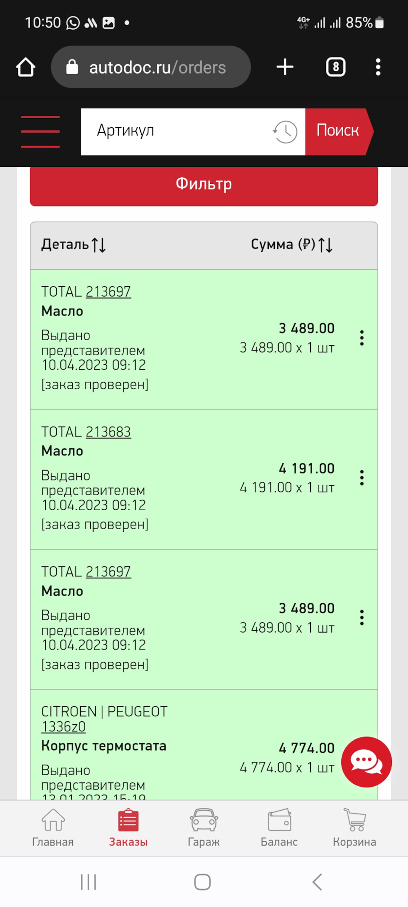
Task: Open part link 213683
Action: tap(108, 432)
